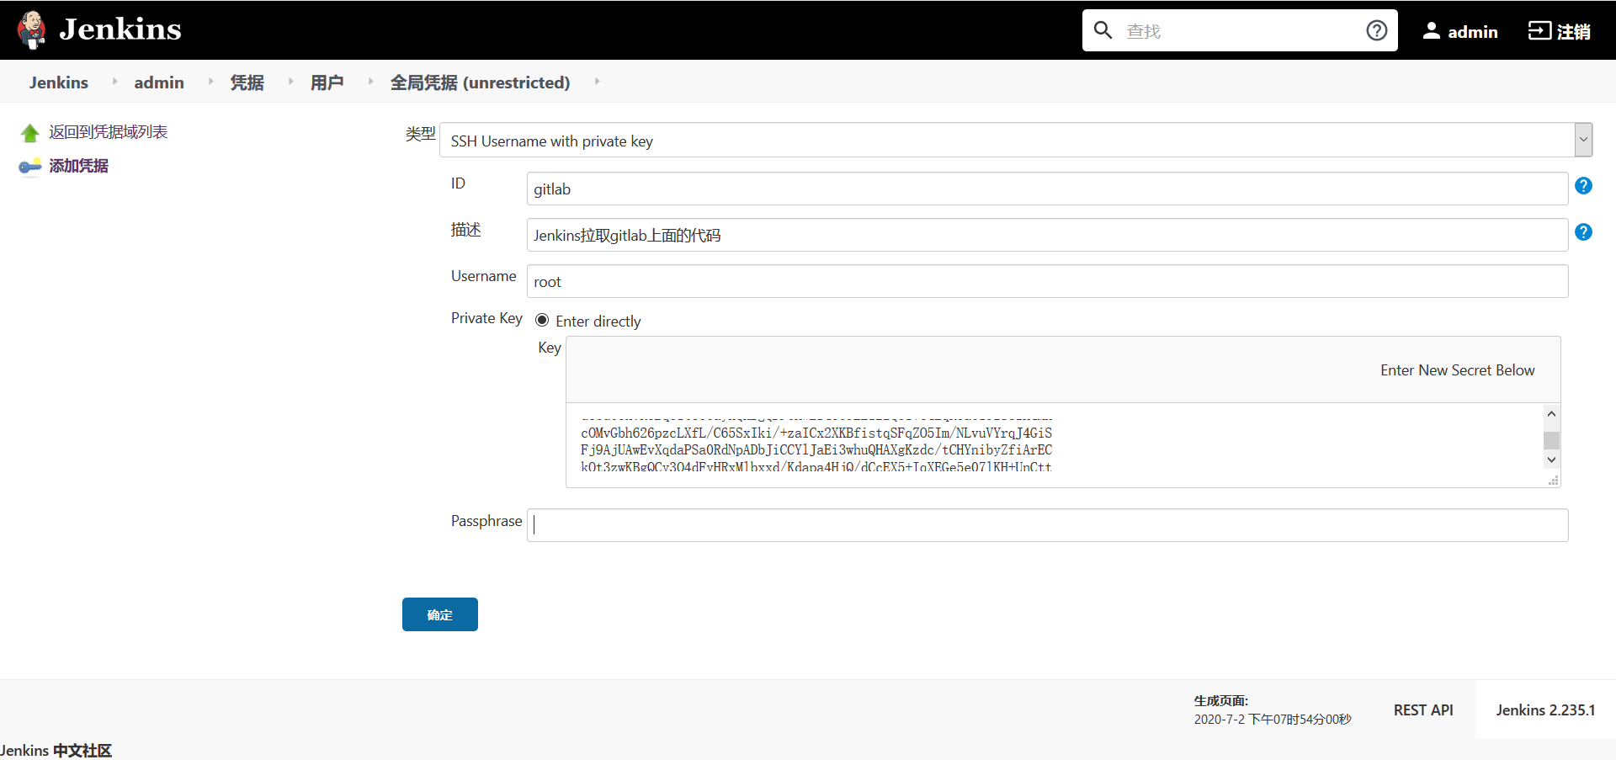This screenshot has width=1616, height=760.
Task: Open the admin user link in header
Action: click(x=1473, y=32)
